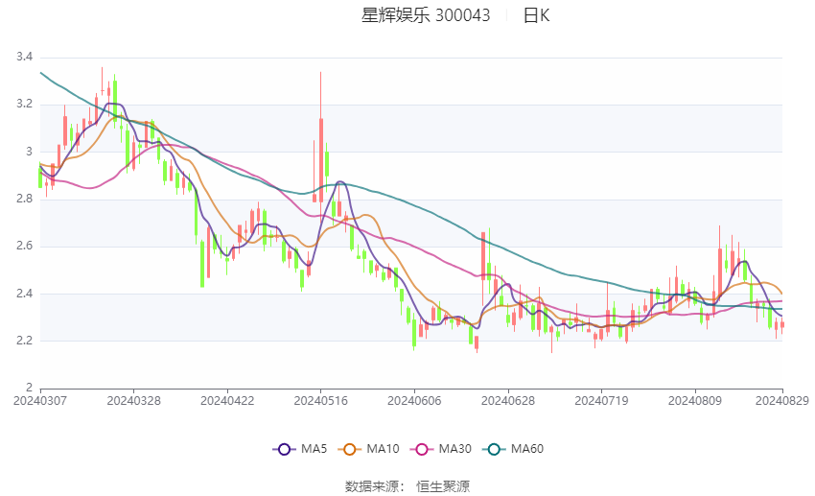The height and width of the screenshot is (496, 815).
Task: Click the 20240328 x-axis date label
Action: [133, 401]
